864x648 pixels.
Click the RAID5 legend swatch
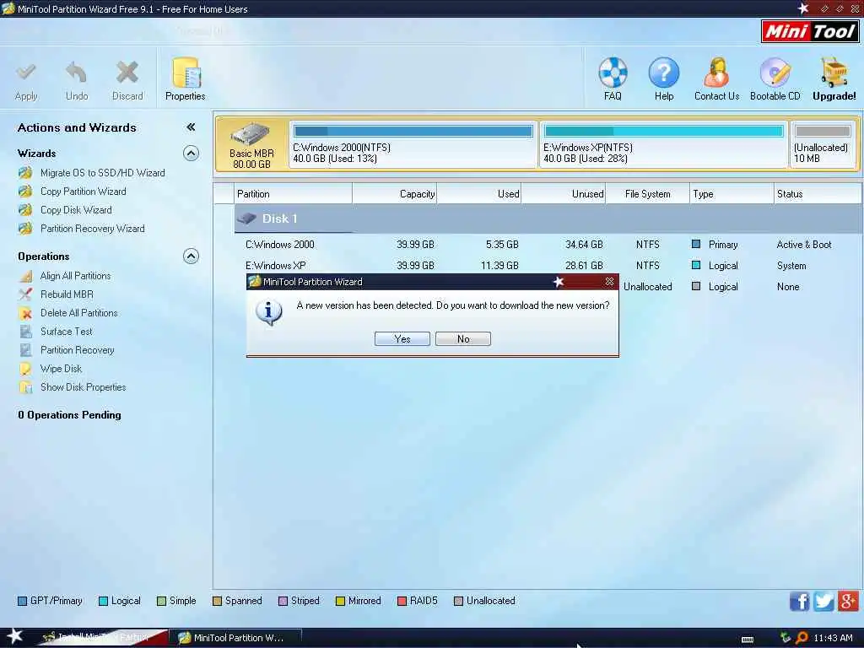(402, 601)
